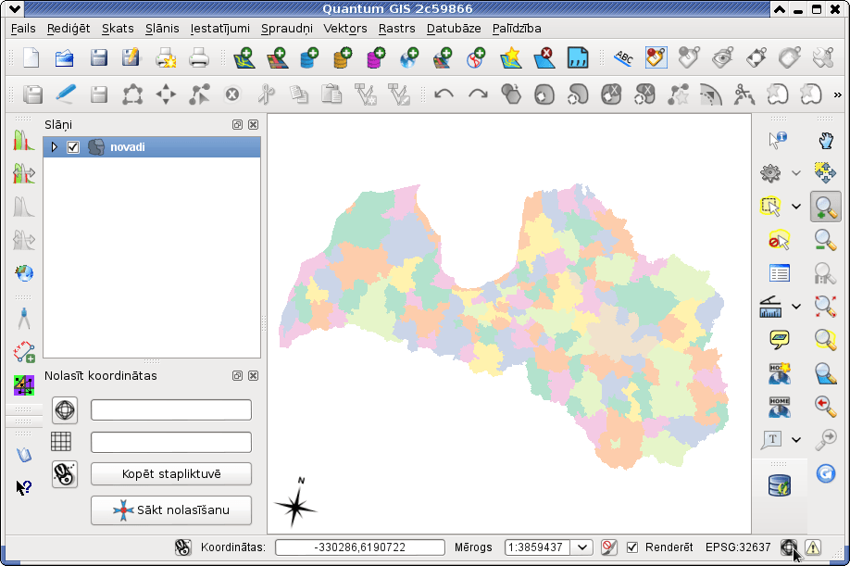
Task: Click Save Project As floppy-with-pencil icon
Action: [x=131, y=57]
